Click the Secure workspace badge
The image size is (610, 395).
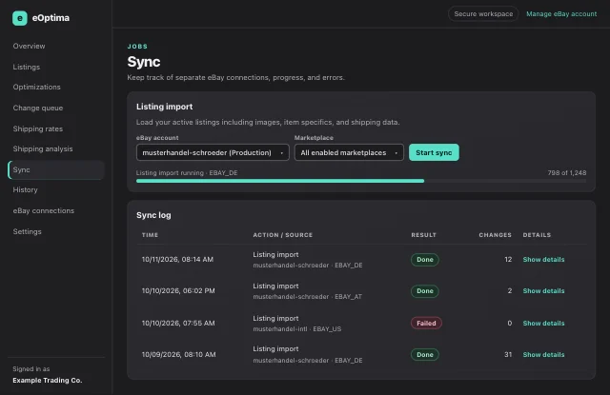(x=483, y=14)
